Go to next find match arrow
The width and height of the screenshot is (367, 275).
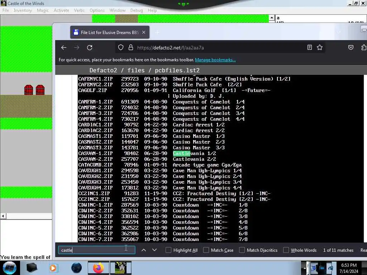[154, 250]
